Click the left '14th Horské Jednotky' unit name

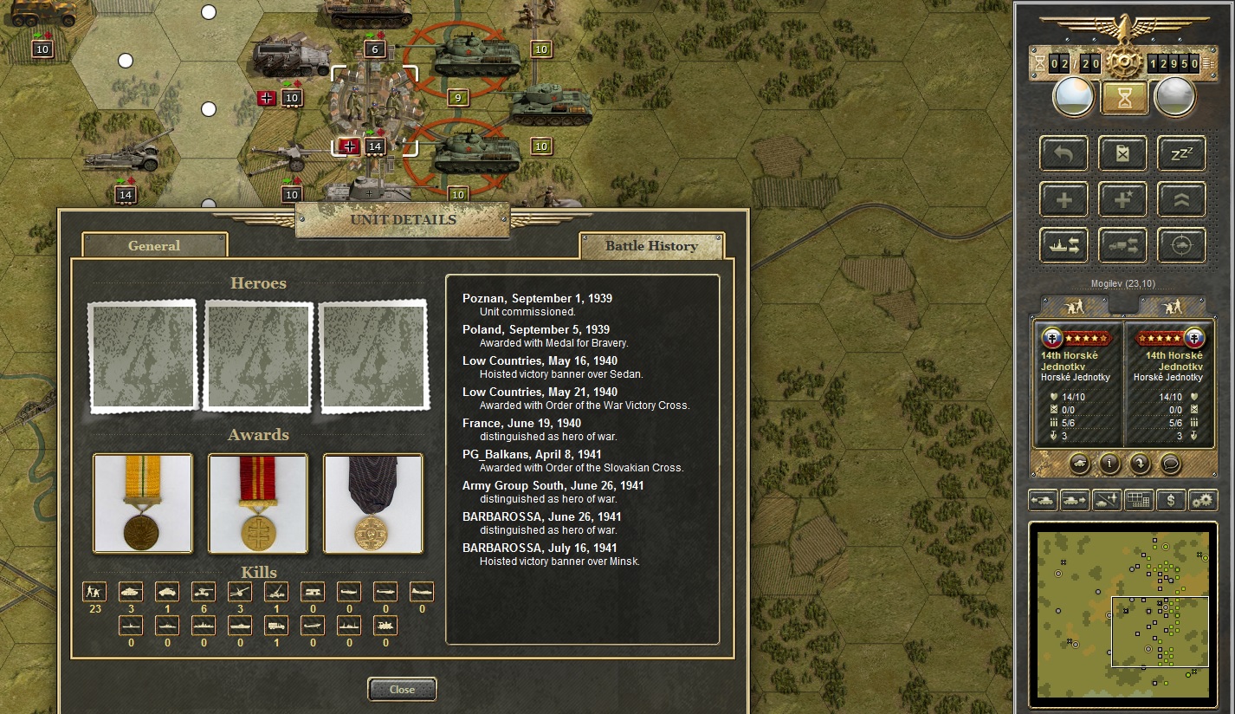1070,360
